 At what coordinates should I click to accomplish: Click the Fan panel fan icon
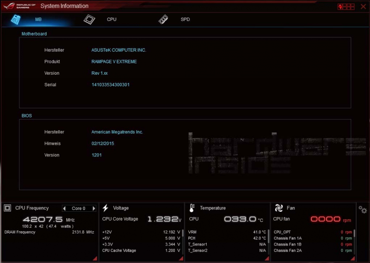click(x=278, y=208)
